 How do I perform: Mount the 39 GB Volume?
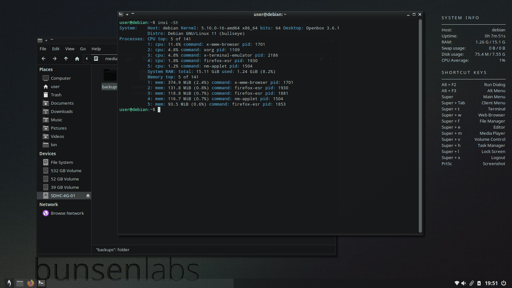tap(64, 187)
